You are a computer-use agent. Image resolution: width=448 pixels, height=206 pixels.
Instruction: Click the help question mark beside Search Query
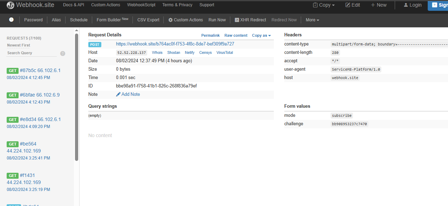coord(63,54)
